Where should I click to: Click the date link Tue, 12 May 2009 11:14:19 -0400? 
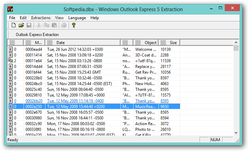pos(75,101)
